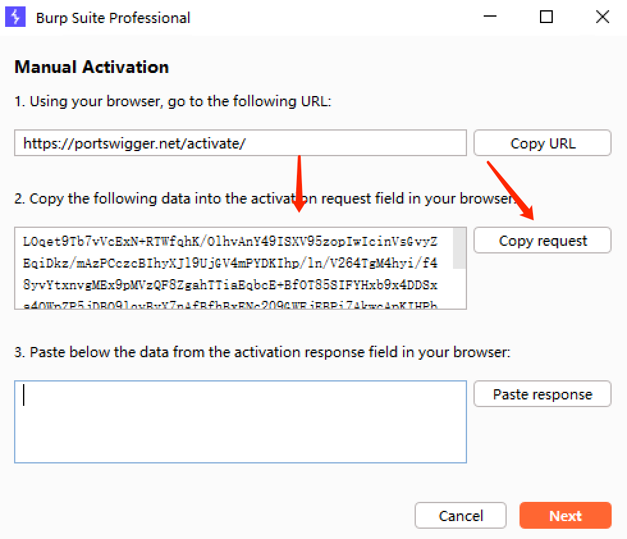Click the request line starting with L0qet9Tb7
This screenshot has height=539, width=627.
click(230, 241)
